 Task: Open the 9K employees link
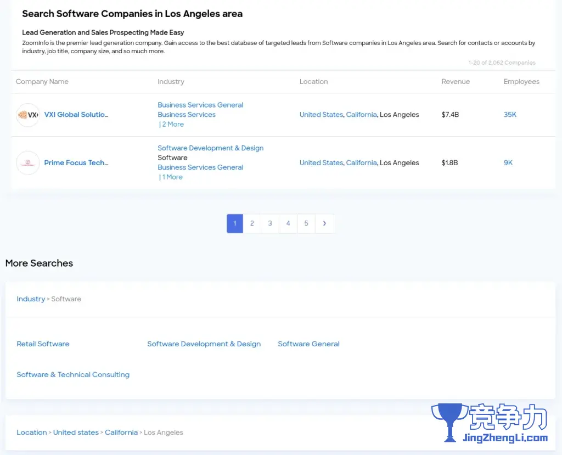pos(508,163)
